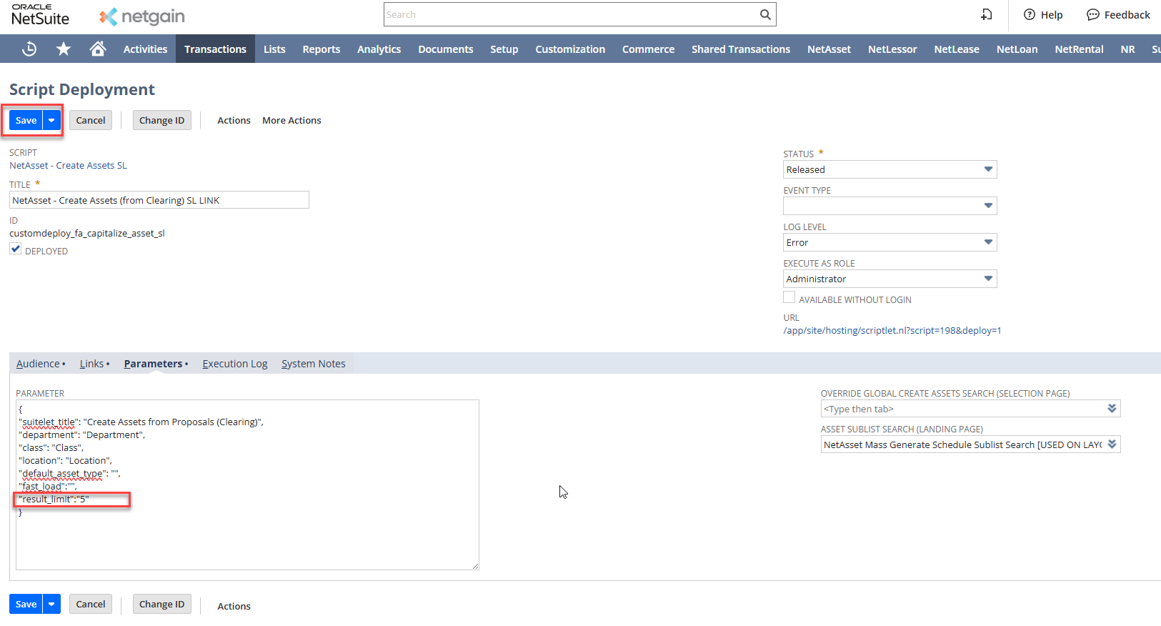Open the Execute As Role dropdown
This screenshot has height=626, width=1161.
click(988, 279)
